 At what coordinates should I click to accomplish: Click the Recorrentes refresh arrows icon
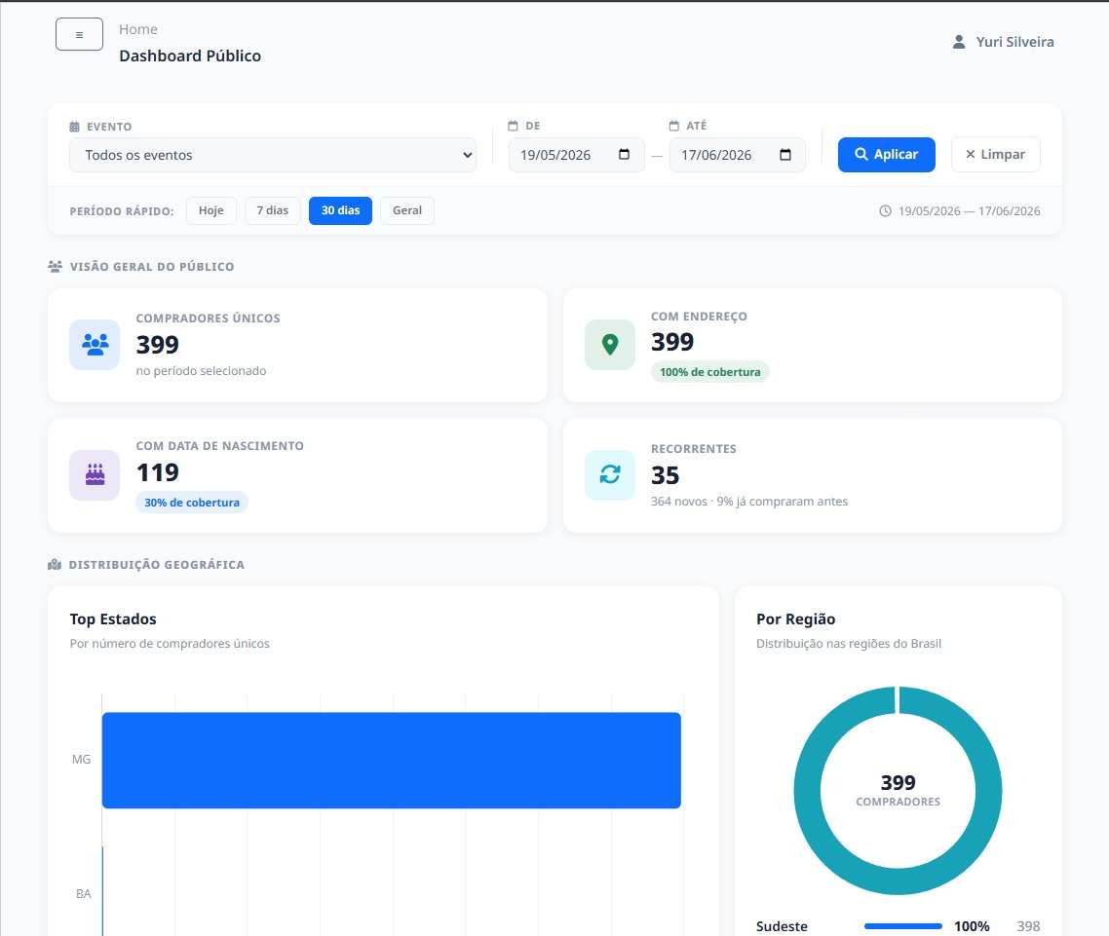pos(610,475)
